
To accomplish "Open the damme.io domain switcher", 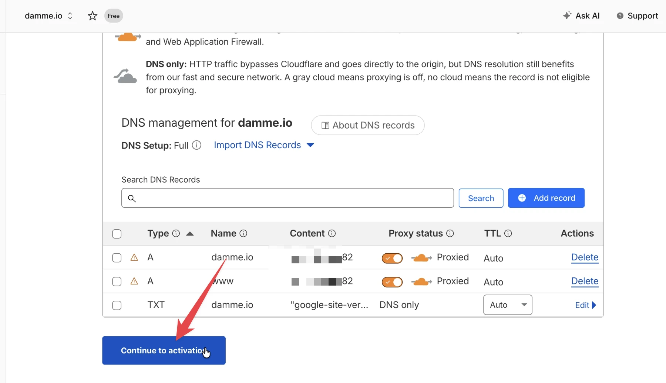I will [49, 16].
